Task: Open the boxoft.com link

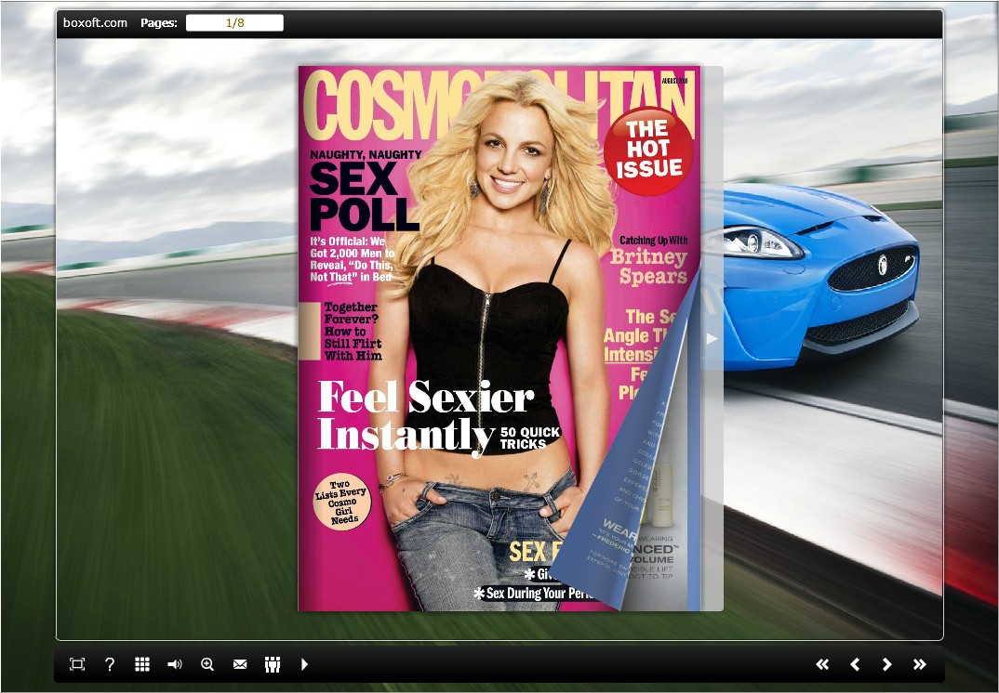Action: pyautogui.click(x=95, y=23)
